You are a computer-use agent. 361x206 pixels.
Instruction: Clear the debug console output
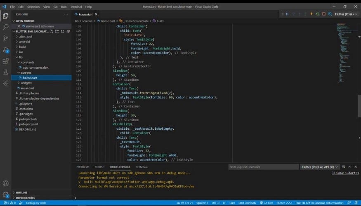[x=343, y=167]
